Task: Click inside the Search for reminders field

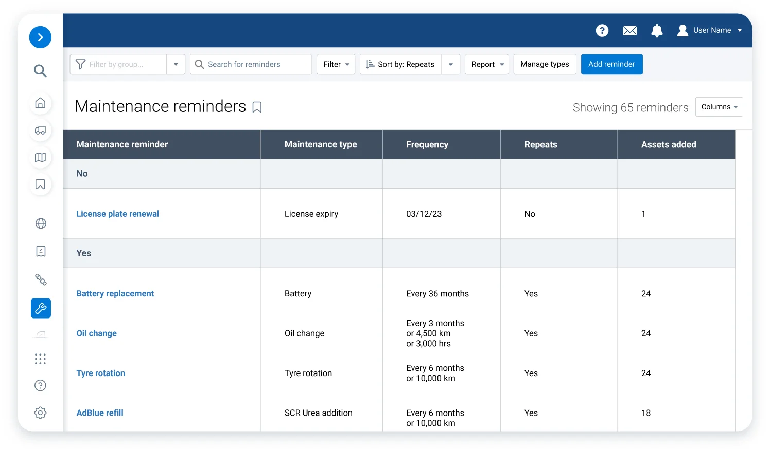Action: (x=251, y=64)
